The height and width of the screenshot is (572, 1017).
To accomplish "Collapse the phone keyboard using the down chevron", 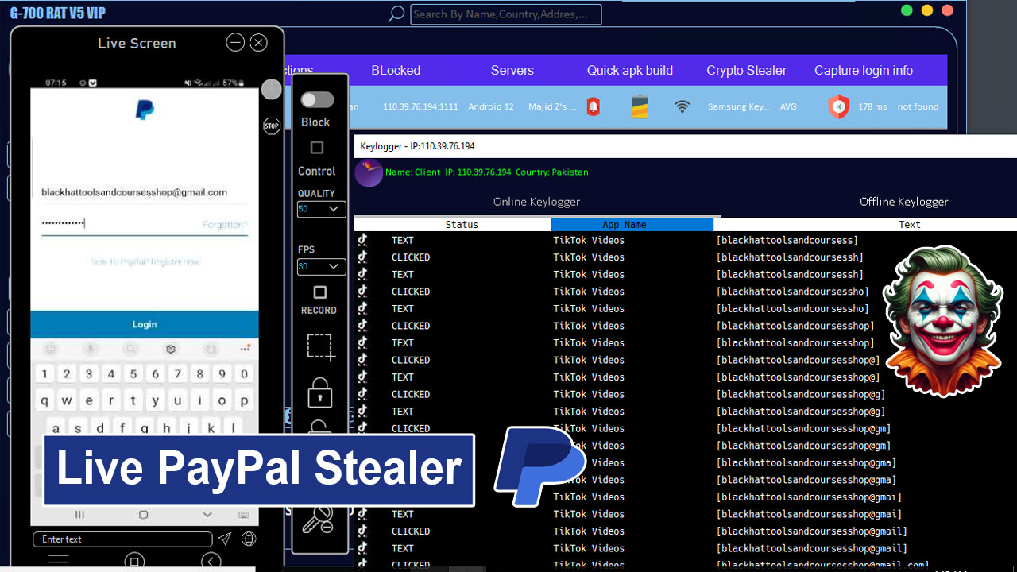I will 207,515.
